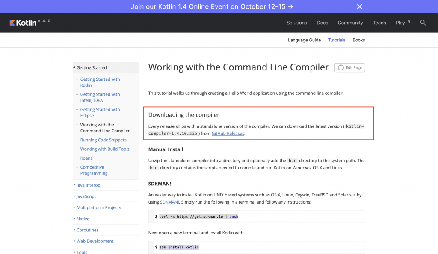This screenshot has width=438, height=254.
Task: Click the SDKMAN! heading
Action: (x=160, y=184)
